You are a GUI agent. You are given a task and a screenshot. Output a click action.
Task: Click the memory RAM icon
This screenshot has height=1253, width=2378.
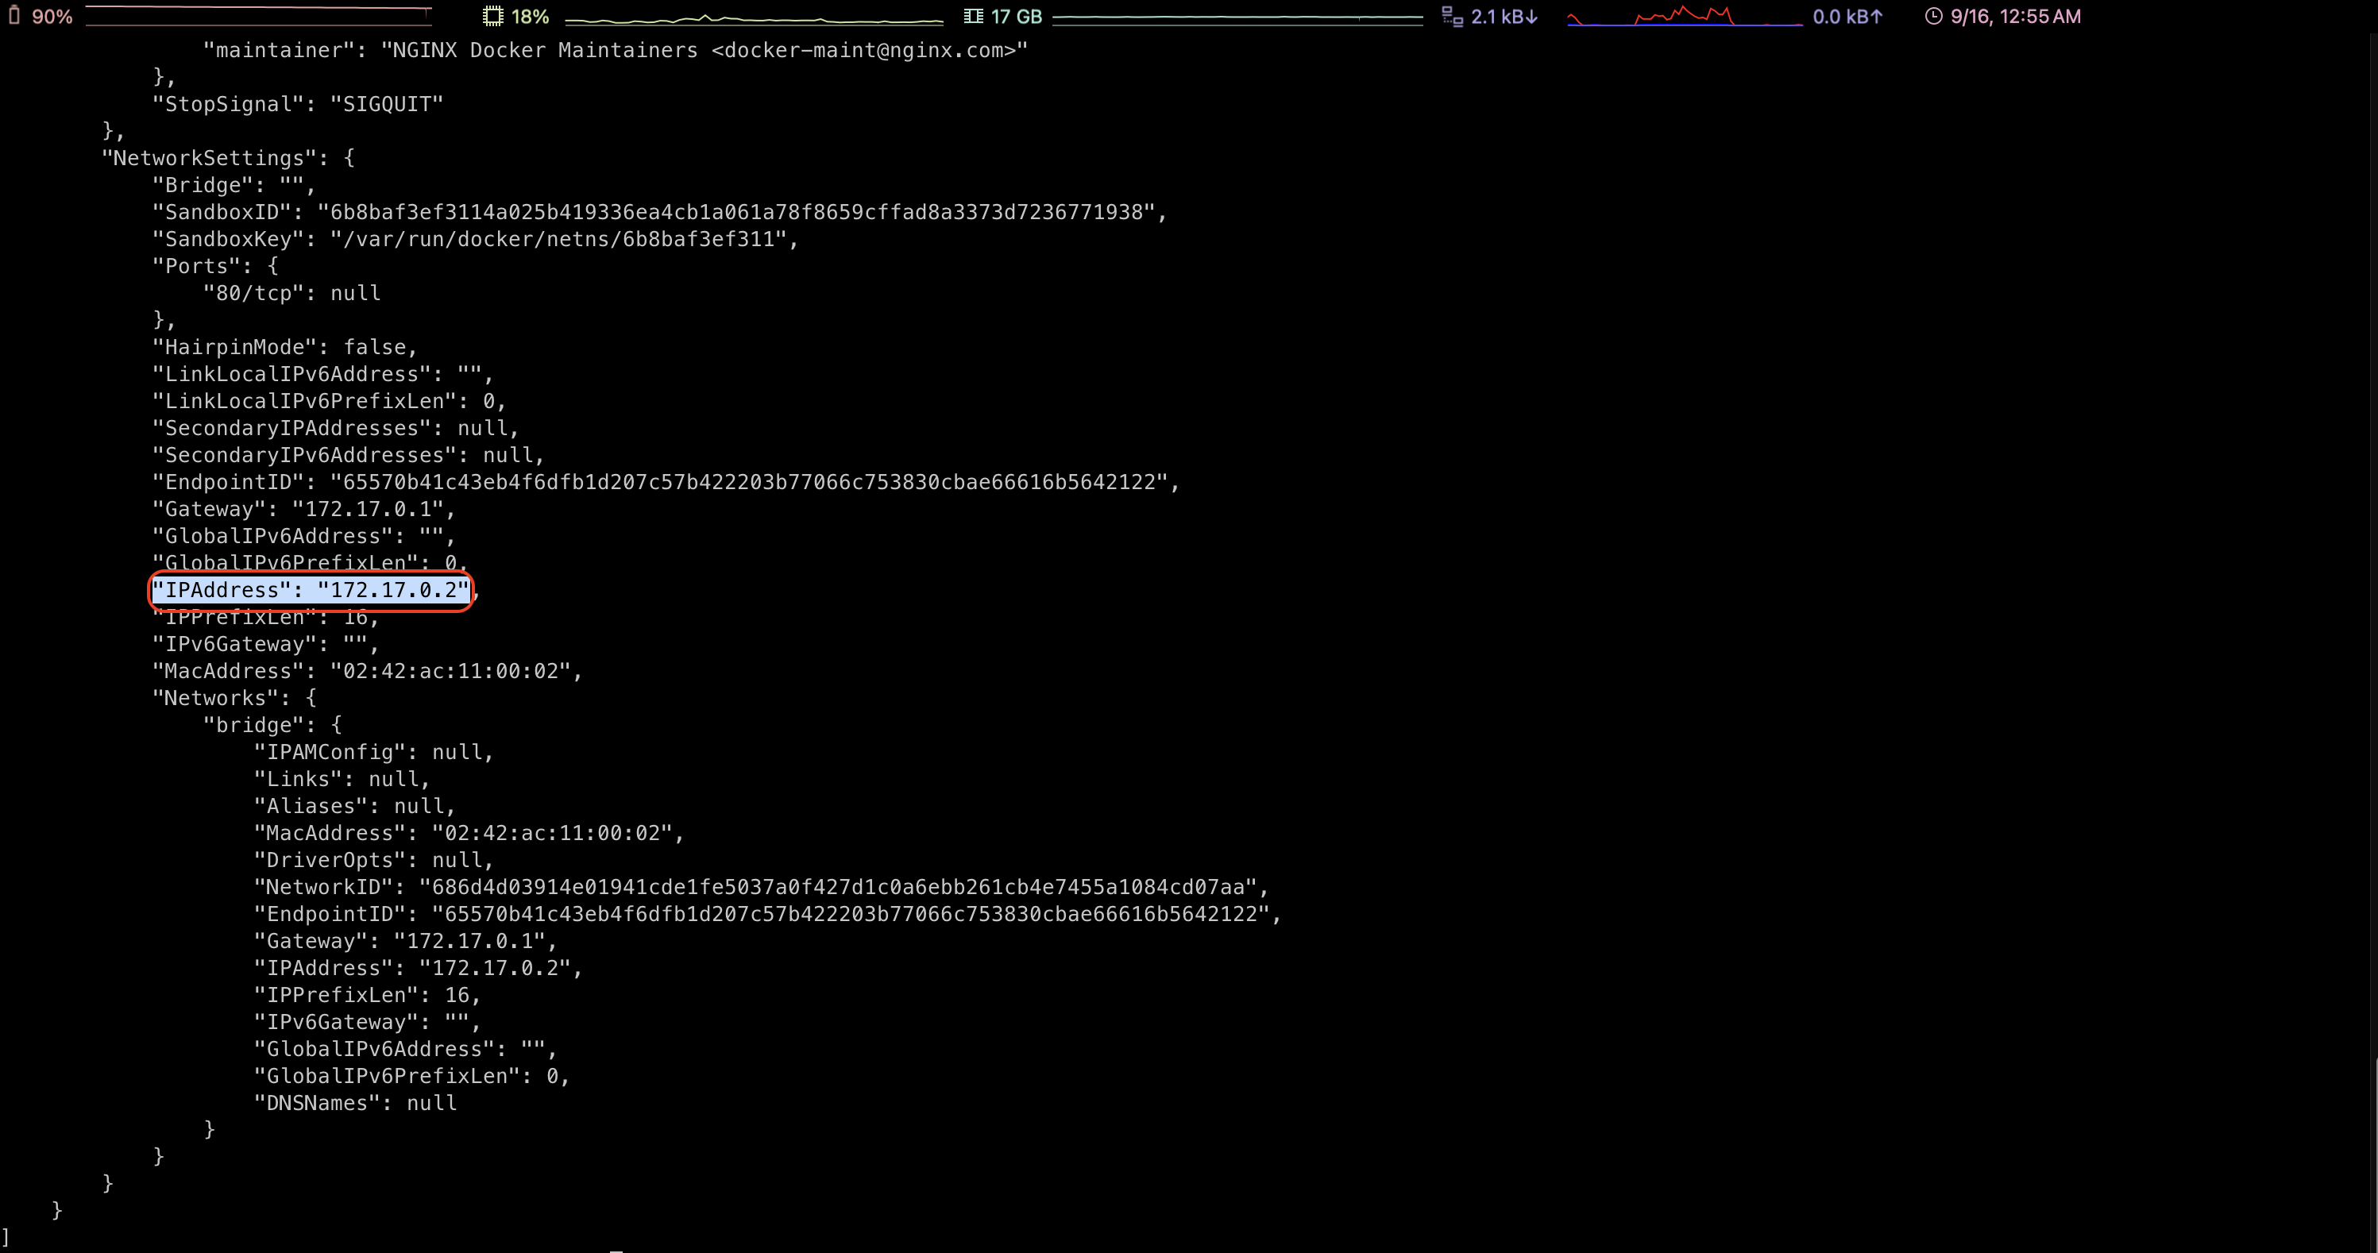coord(973,16)
